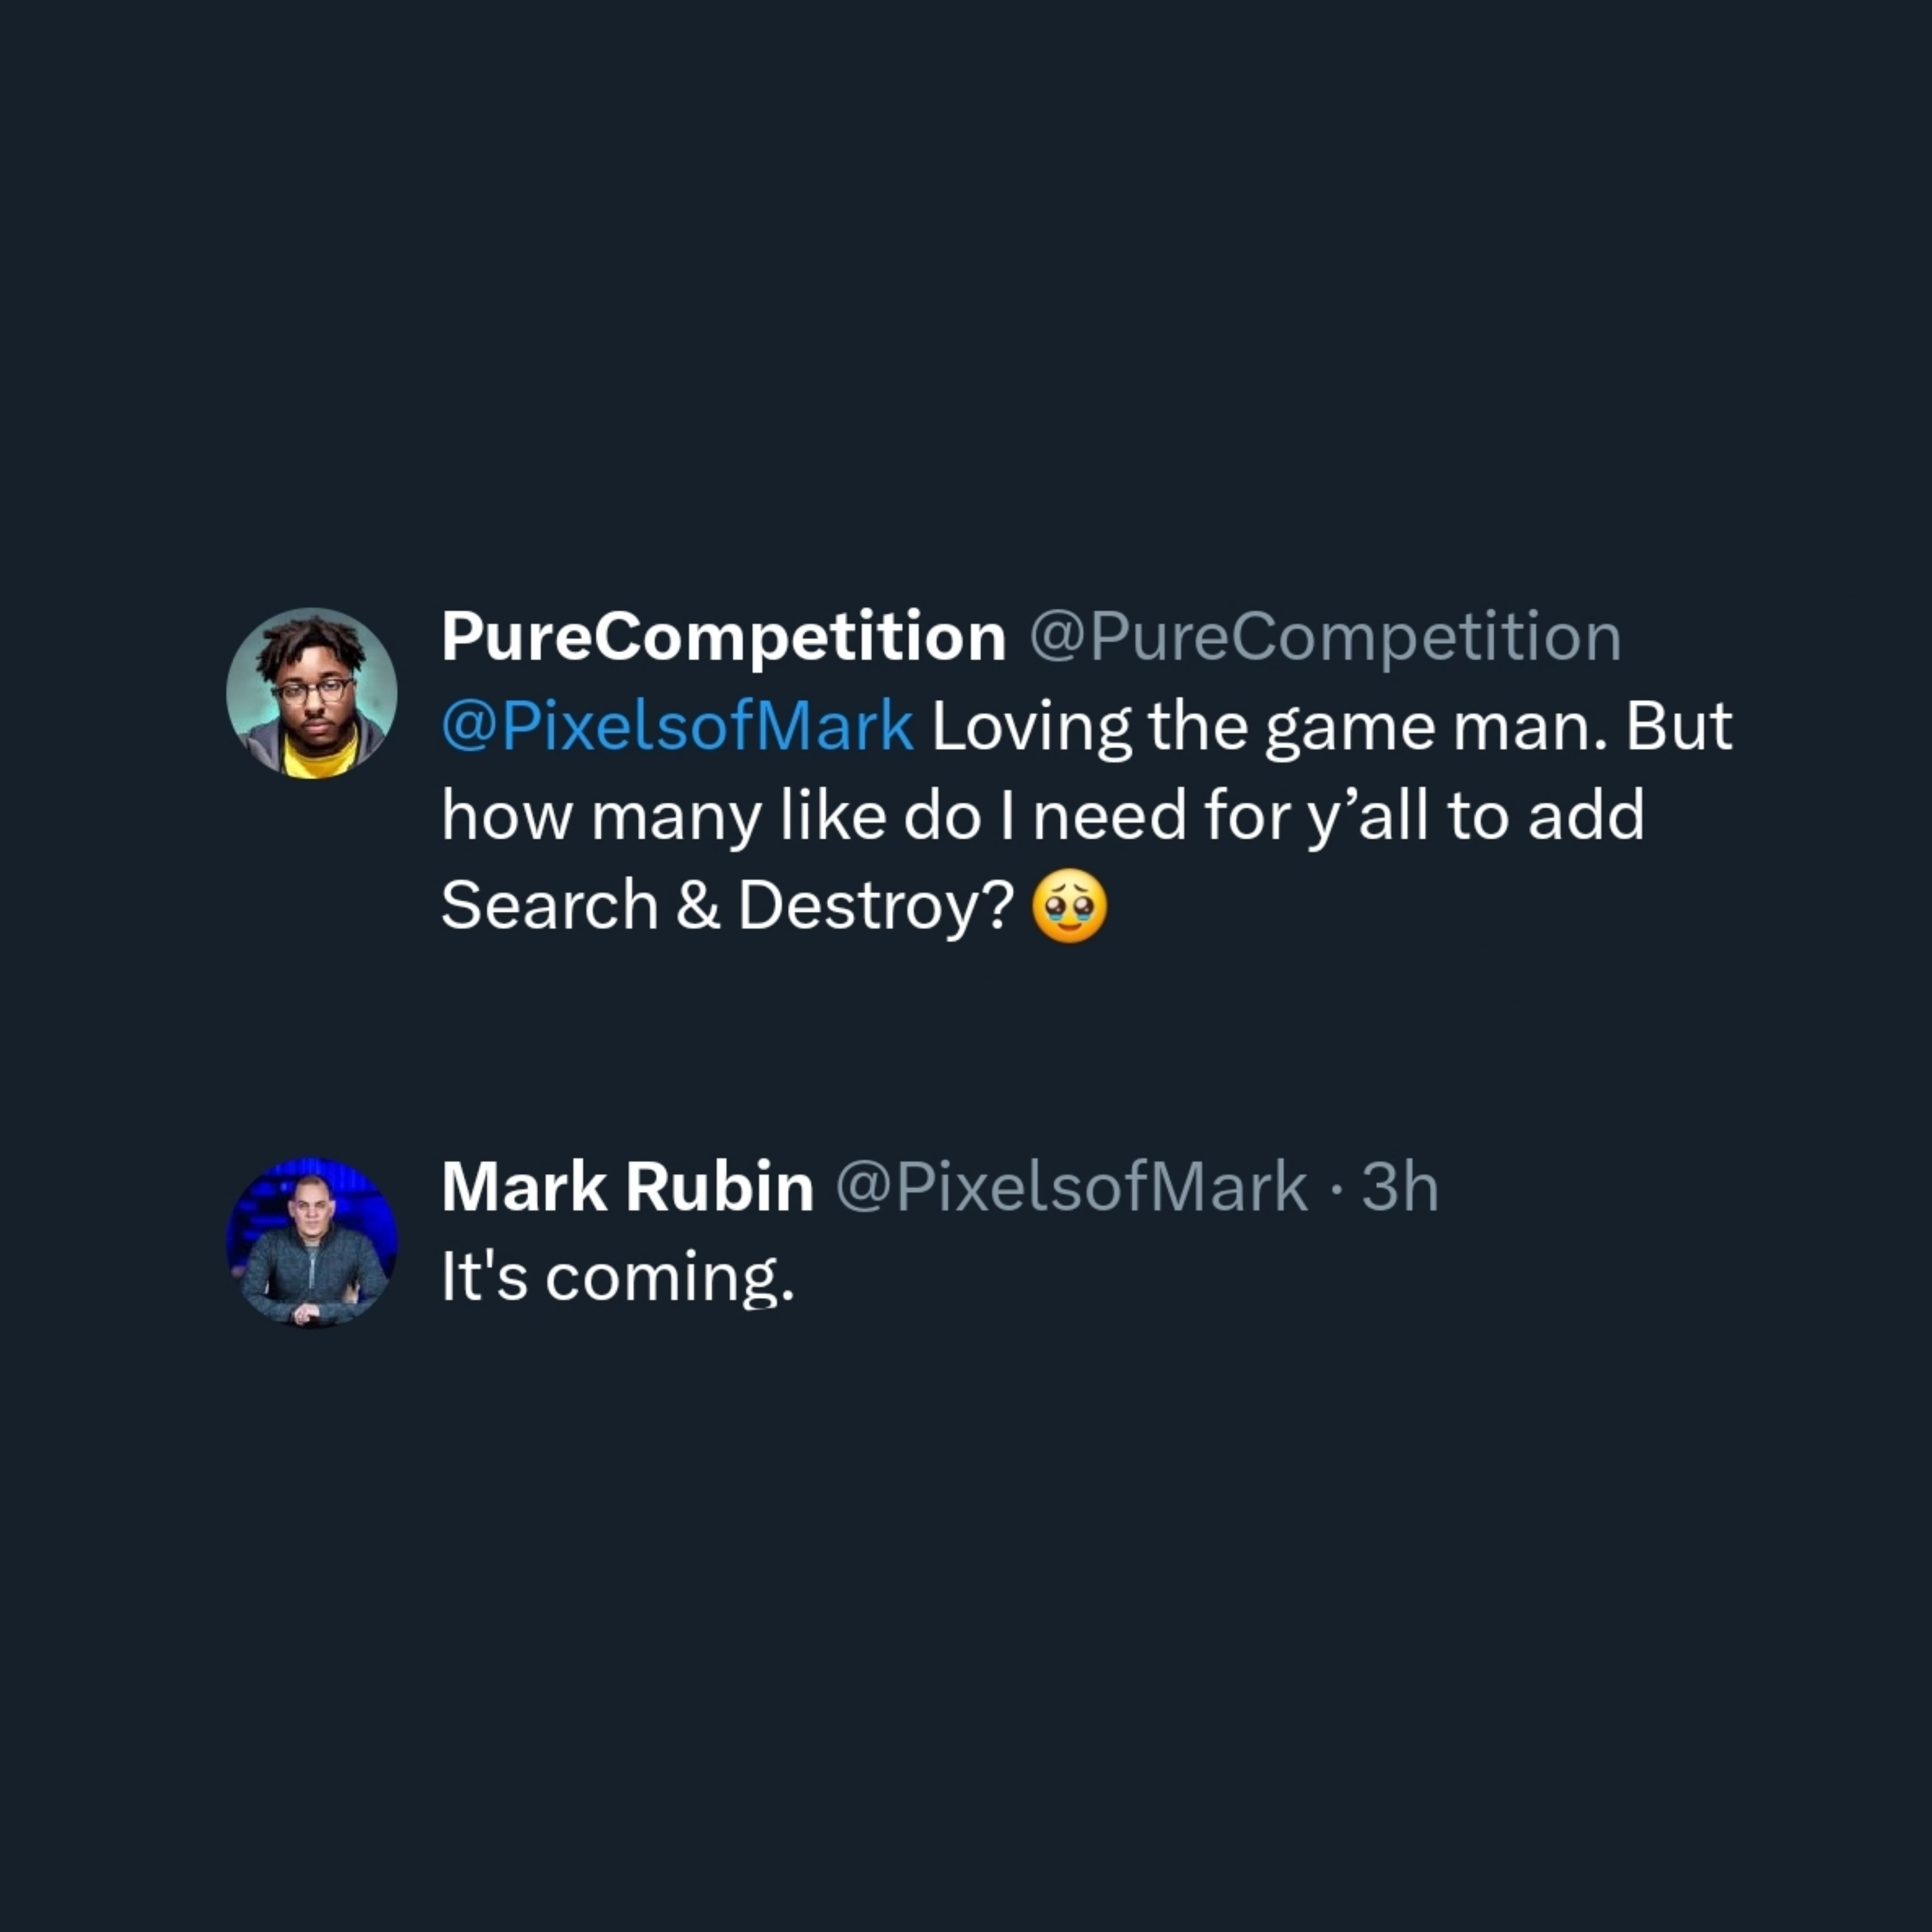
Task: Open PureCompetition's profile avatar
Action: point(311,692)
